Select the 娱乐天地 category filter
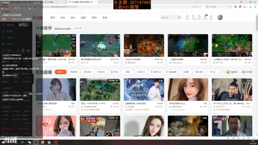 pyautogui.click(x=114, y=72)
